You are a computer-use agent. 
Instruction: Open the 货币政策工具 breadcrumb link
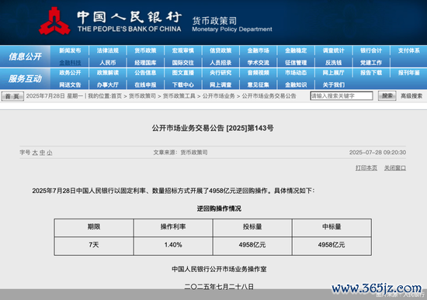point(179,96)
